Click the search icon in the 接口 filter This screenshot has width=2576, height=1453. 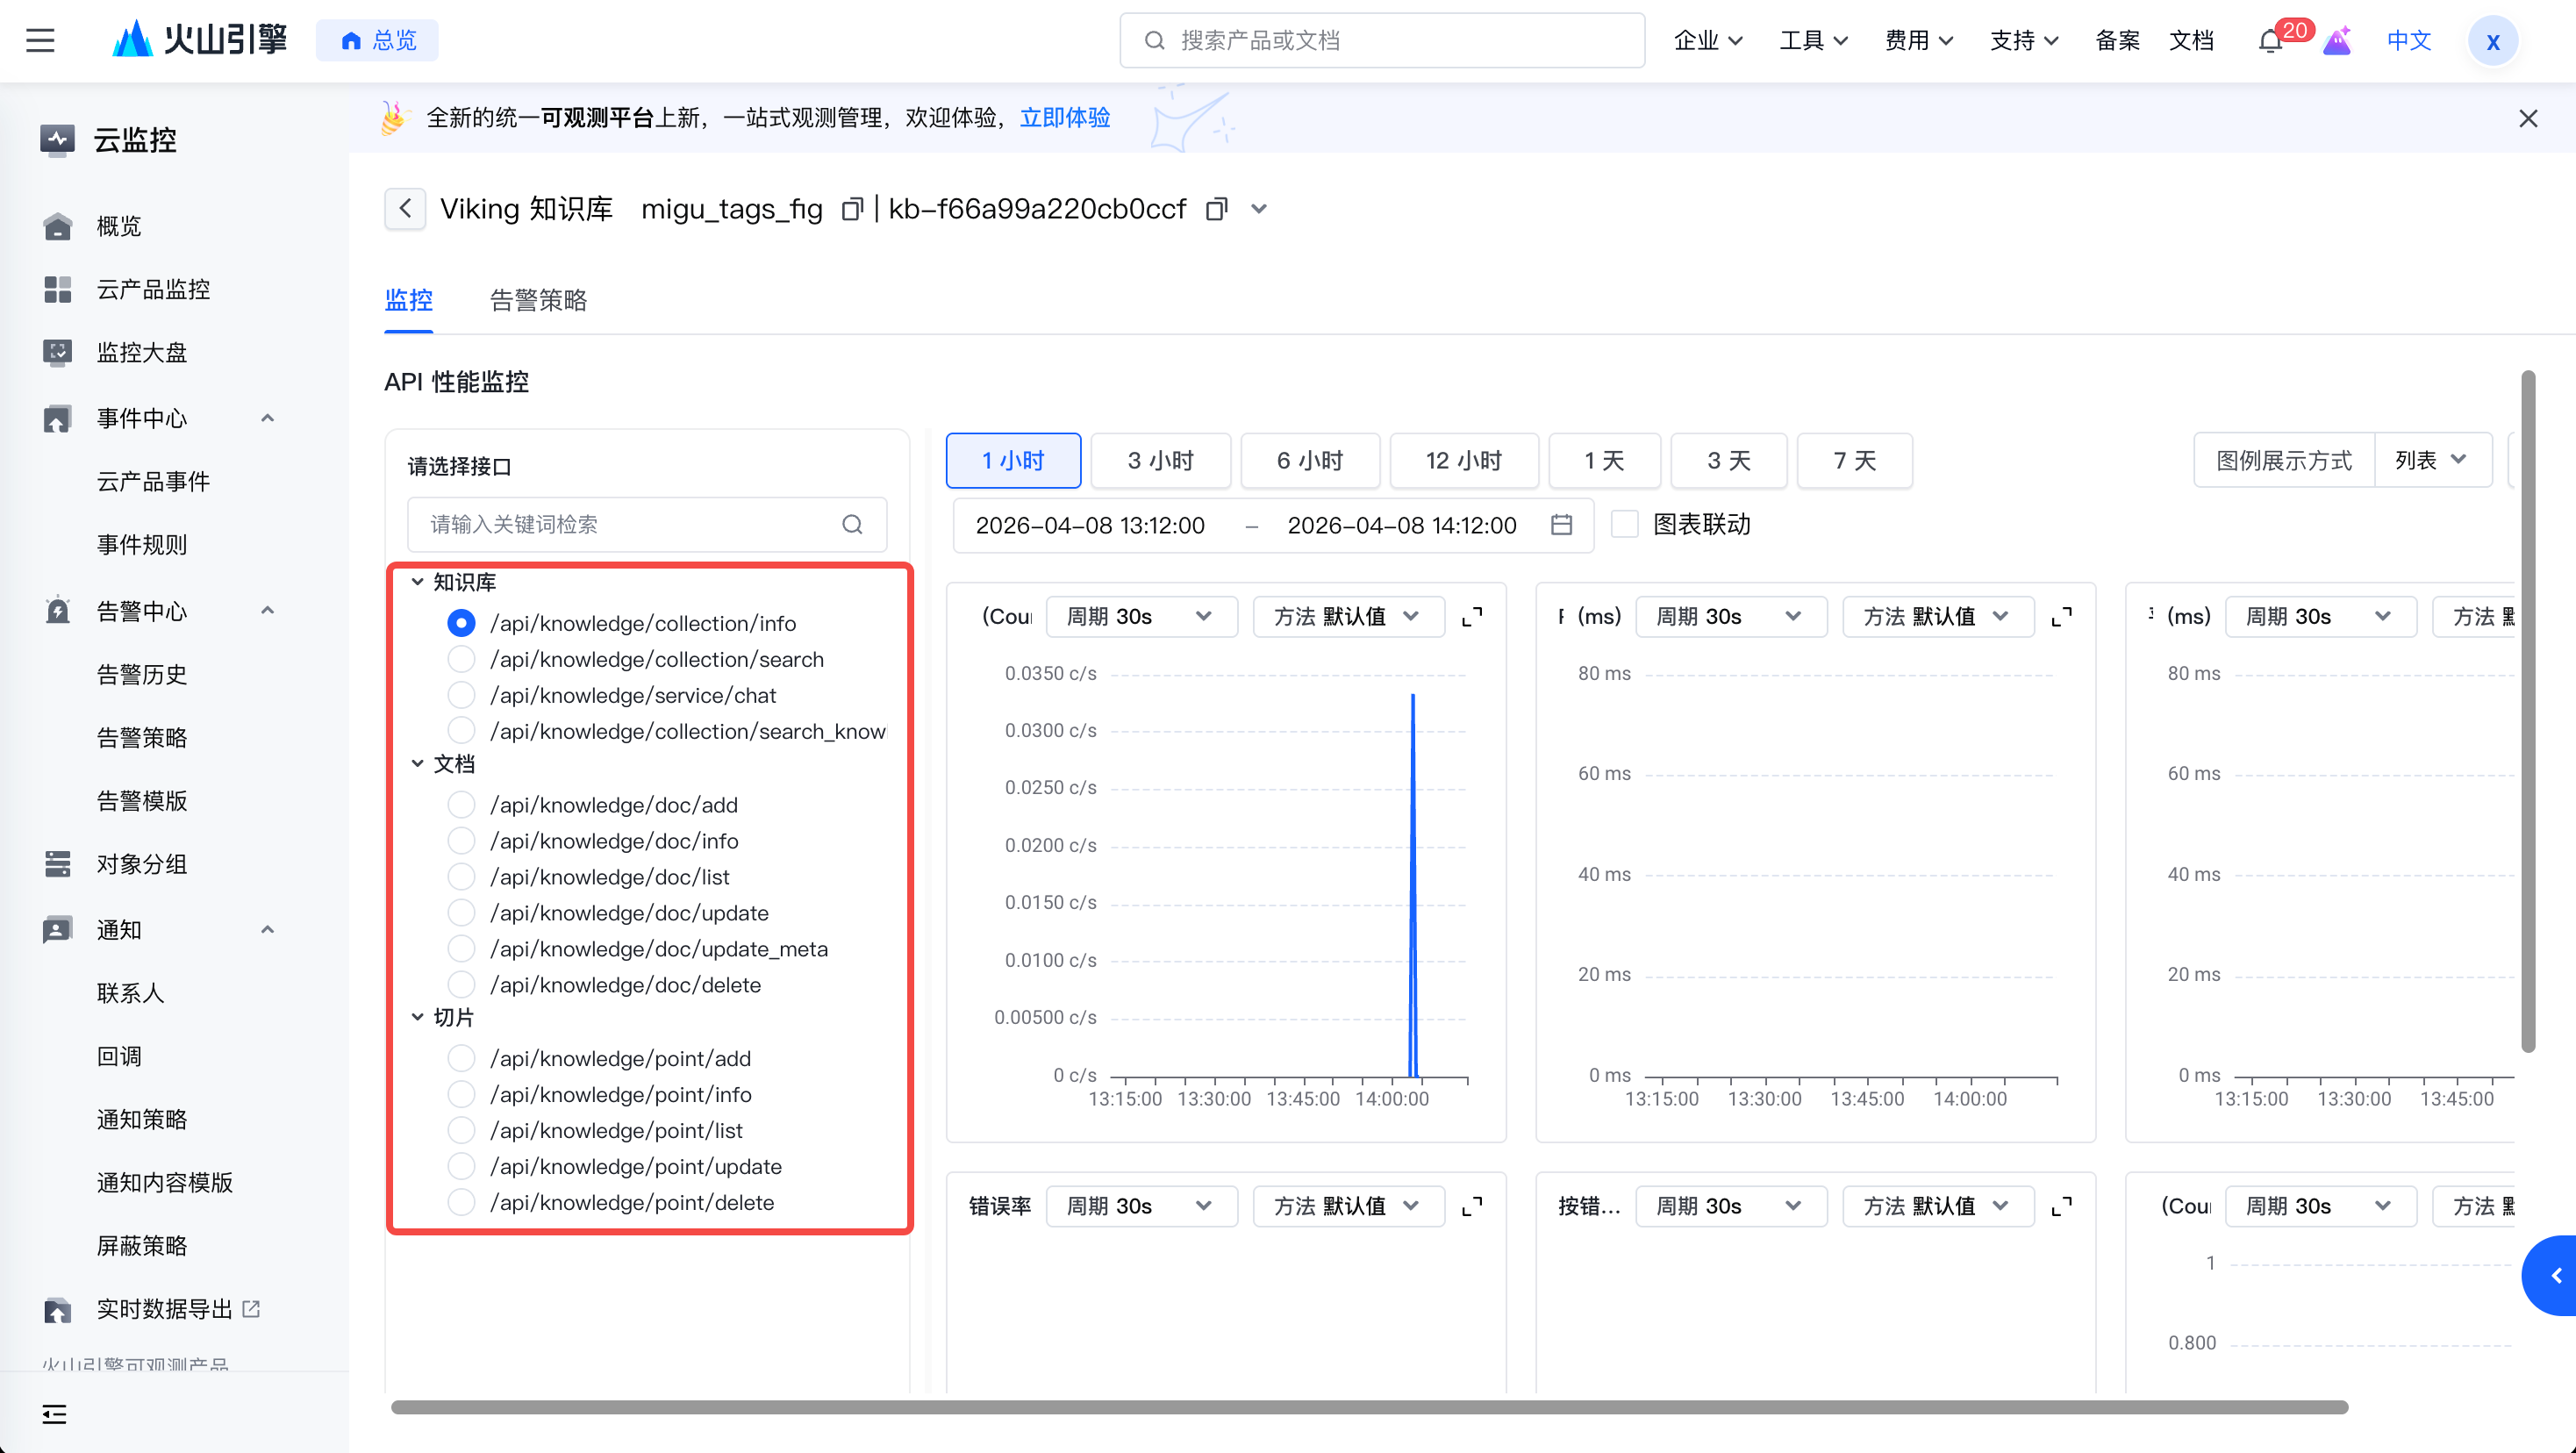(x=852, y=525)
